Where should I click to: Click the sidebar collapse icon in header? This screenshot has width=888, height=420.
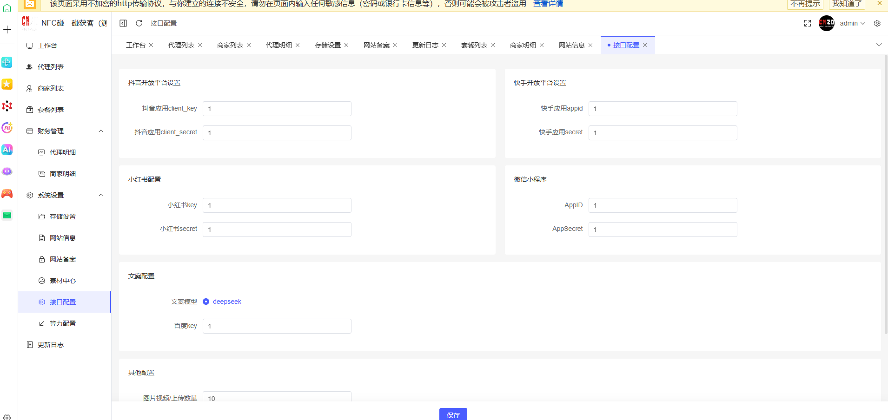pyautogui.click(x=123, y=23)
